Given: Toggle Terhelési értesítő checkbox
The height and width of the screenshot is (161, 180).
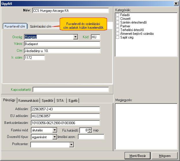Looking at the screenshot, I should point(118,30).
